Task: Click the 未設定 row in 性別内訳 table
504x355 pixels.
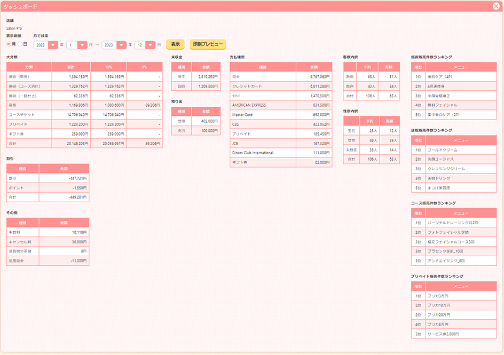Action: click(x=372, y=149)
